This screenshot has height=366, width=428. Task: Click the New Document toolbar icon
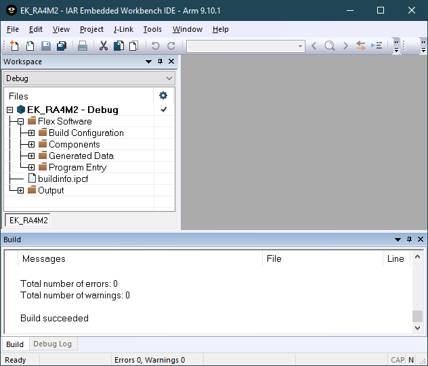(x=15, y=46)
